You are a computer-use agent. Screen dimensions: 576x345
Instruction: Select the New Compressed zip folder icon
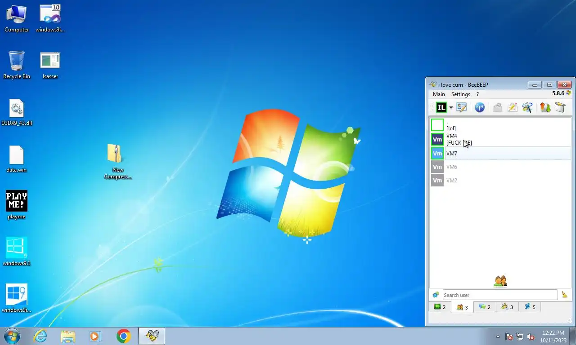[x=118, y=162]
